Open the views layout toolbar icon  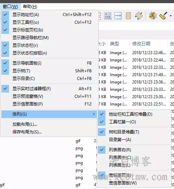(108, 16)
